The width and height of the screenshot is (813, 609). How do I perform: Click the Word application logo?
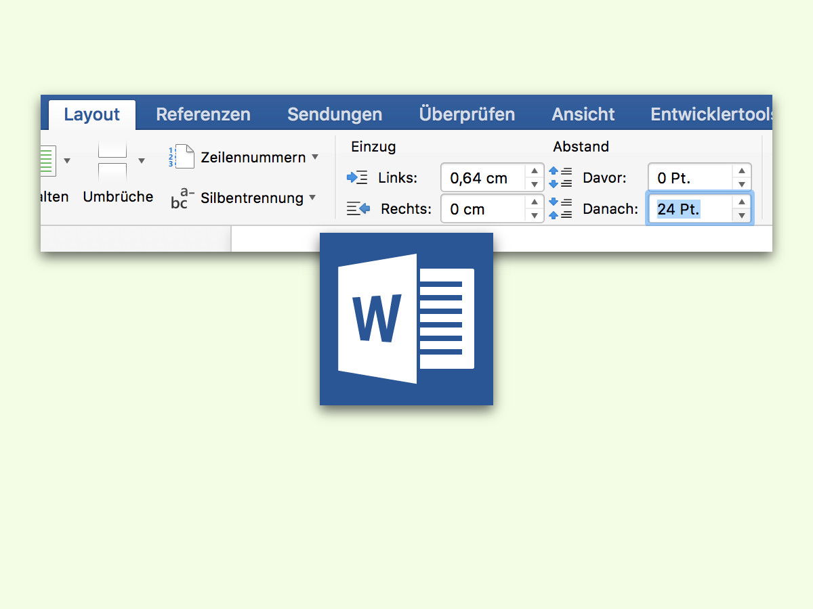406,319
